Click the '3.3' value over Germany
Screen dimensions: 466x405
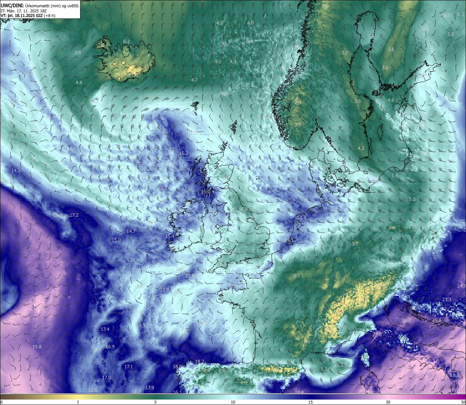(296, 276)
